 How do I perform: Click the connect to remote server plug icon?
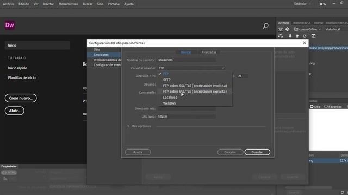(281, 36)
